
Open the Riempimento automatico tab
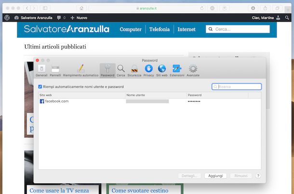(x=80, y=70)
